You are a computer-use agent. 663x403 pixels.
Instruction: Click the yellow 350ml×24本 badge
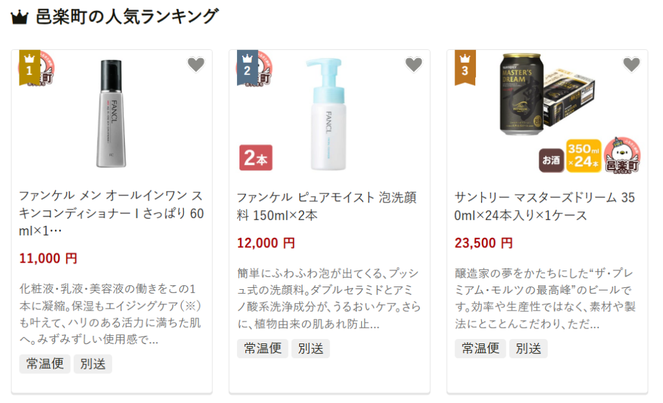(x=583, y=156)
